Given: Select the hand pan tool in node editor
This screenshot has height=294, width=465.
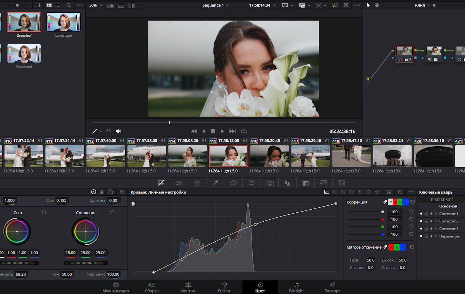Looking at the screenshot, I should click(377, 5).
